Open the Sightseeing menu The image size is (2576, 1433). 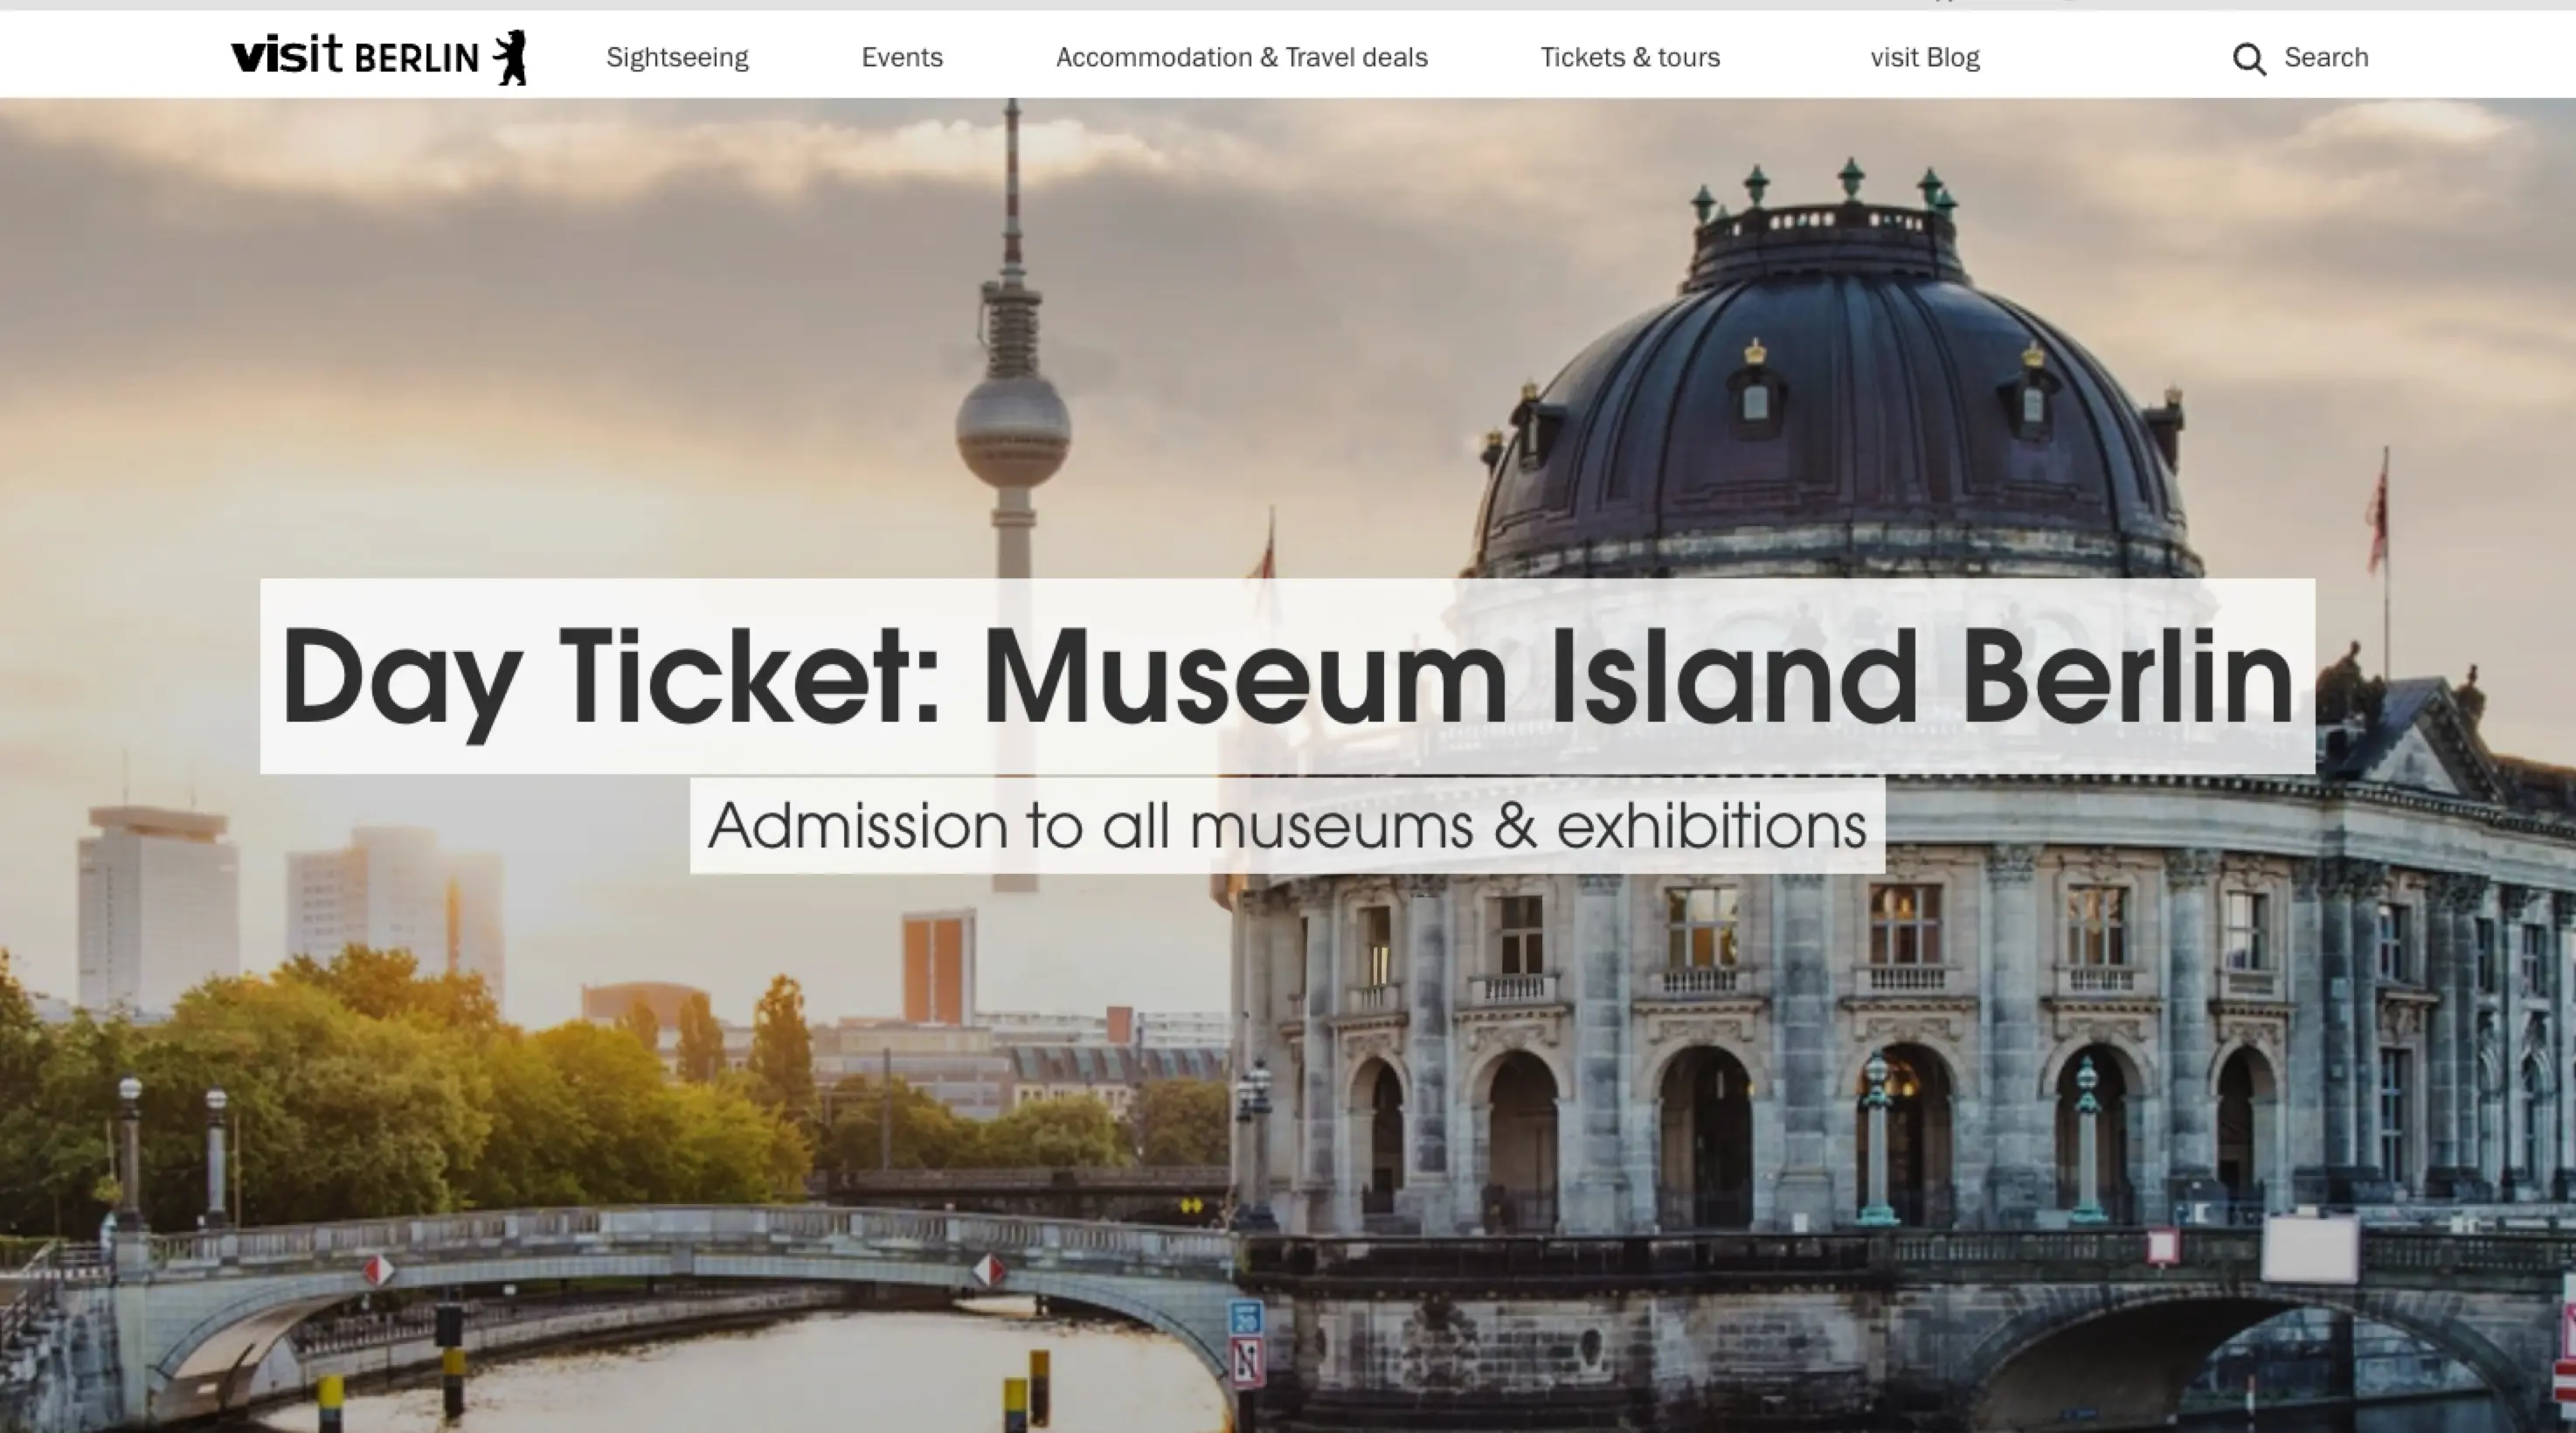(677, 58)
